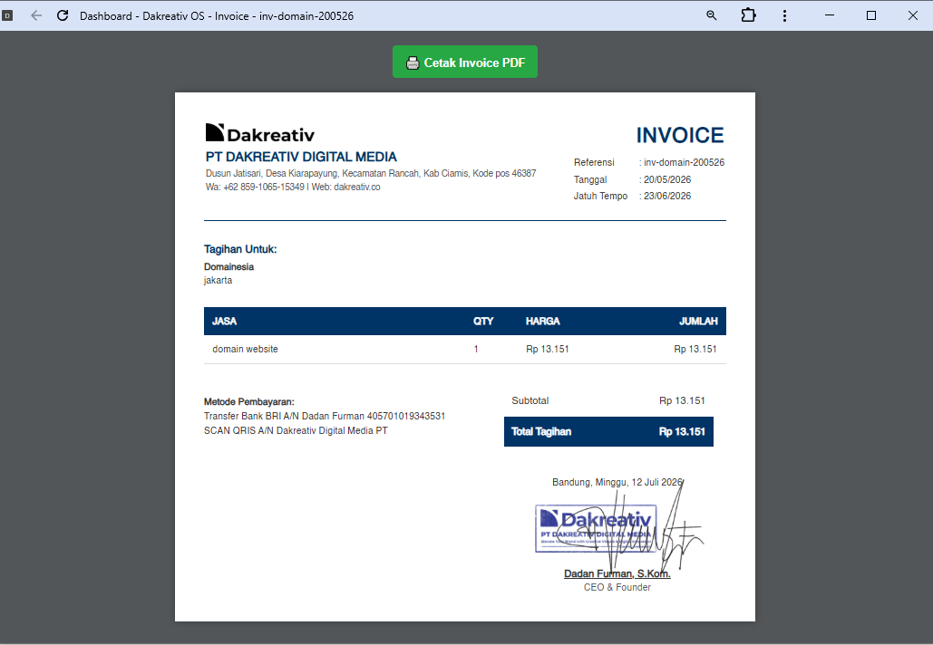933x645 pixels.
Task: Click the Total Tagihan amount Rp 13.151
Action: [682, 431]
